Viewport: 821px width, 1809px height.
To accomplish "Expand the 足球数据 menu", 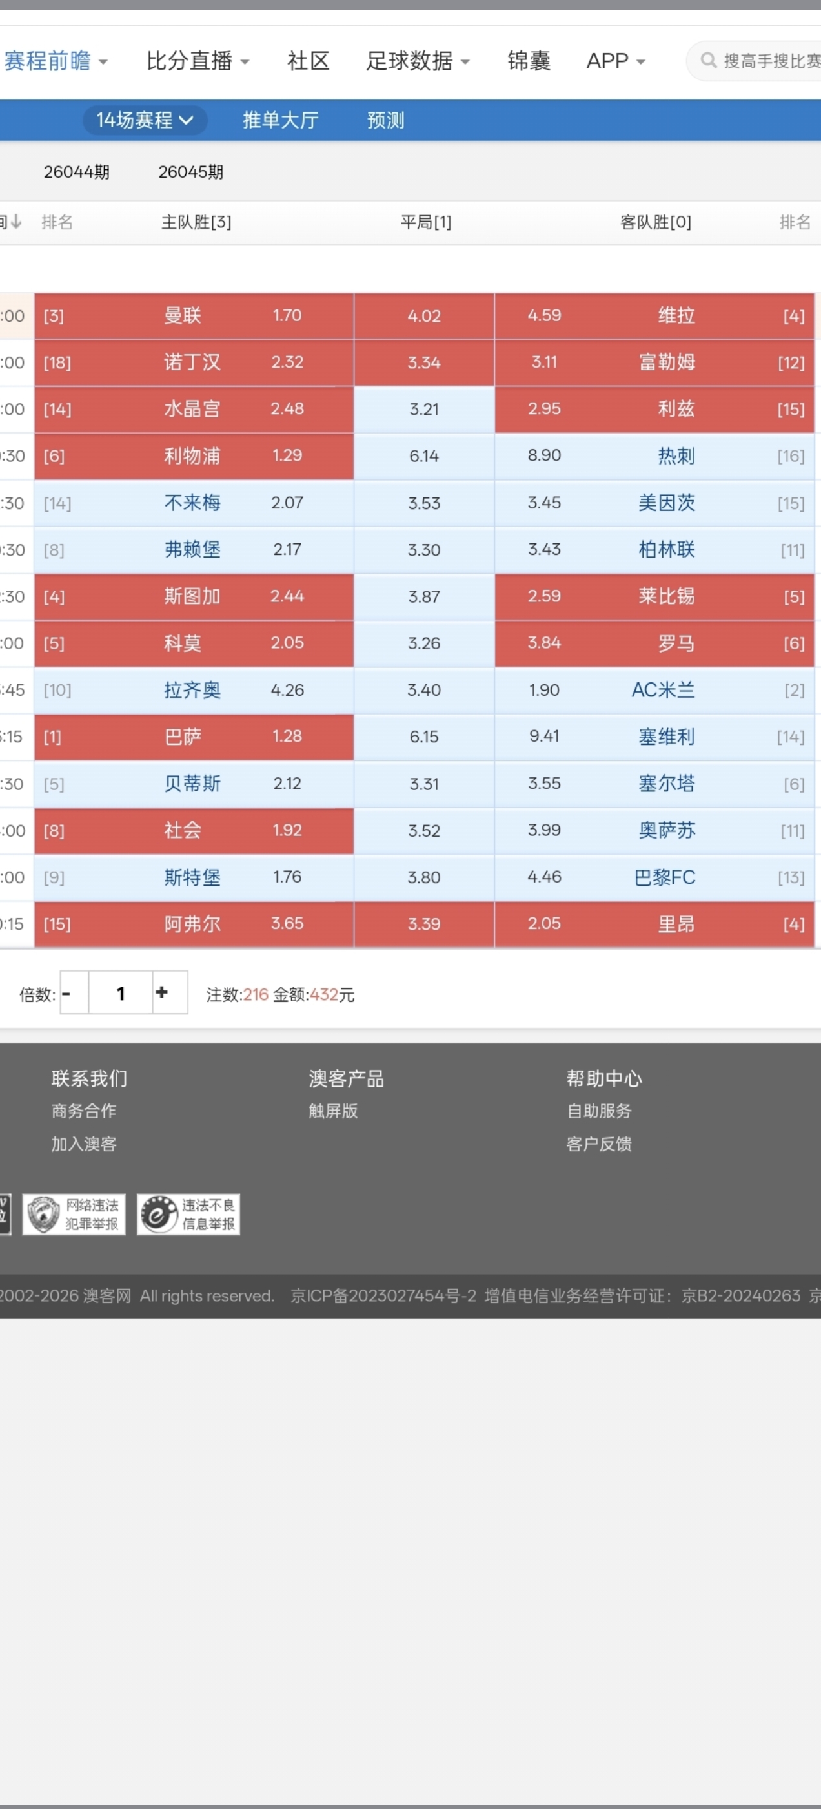I will (417, 61).
